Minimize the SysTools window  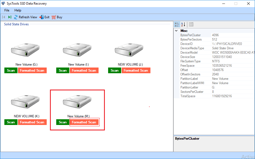coord(224,4)
